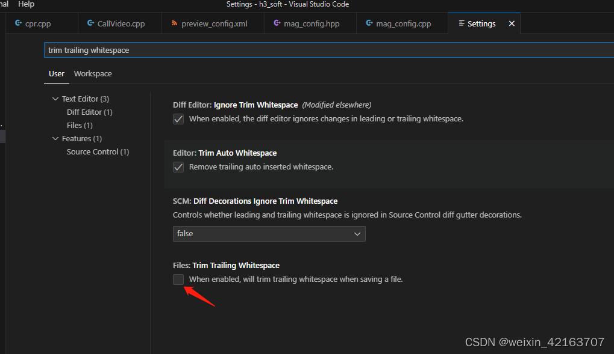The width and height of the screenshot is (614, 354).
Task: Click the C++ icon on CallVideo.cpp tab
Action: (x=90, y=23)
